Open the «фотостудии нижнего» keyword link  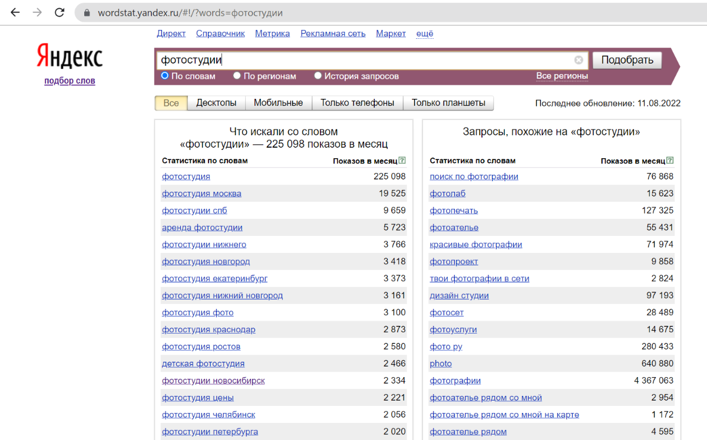click(204, 245)
